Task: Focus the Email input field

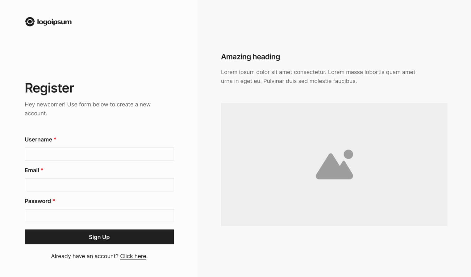Action: (x=99, y=185)
